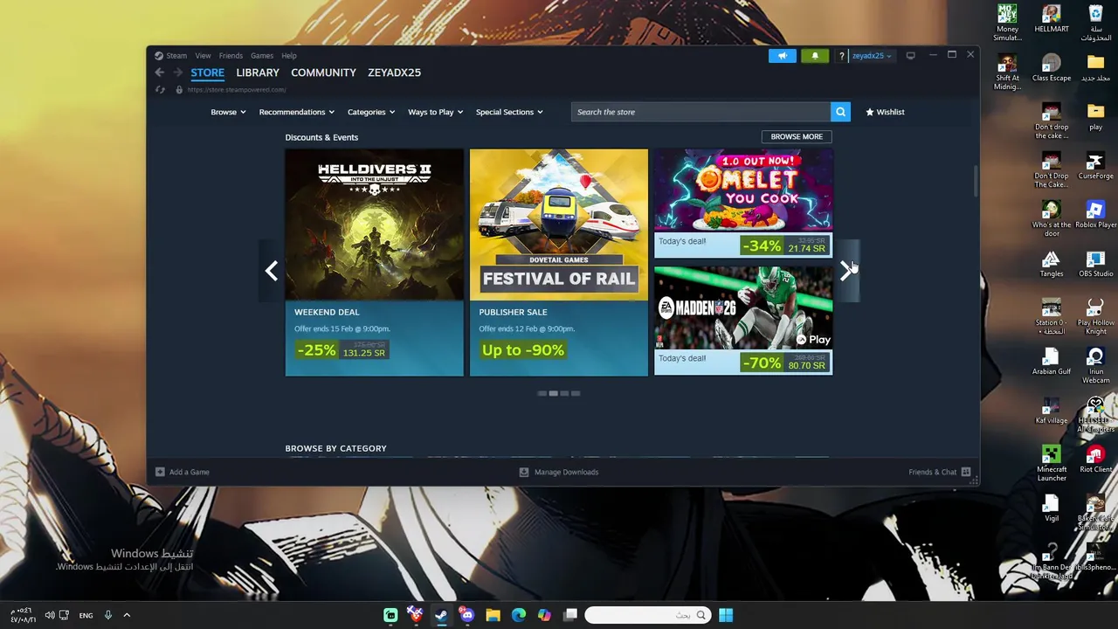Expand the Categories dropdown

tap(371, 112)
